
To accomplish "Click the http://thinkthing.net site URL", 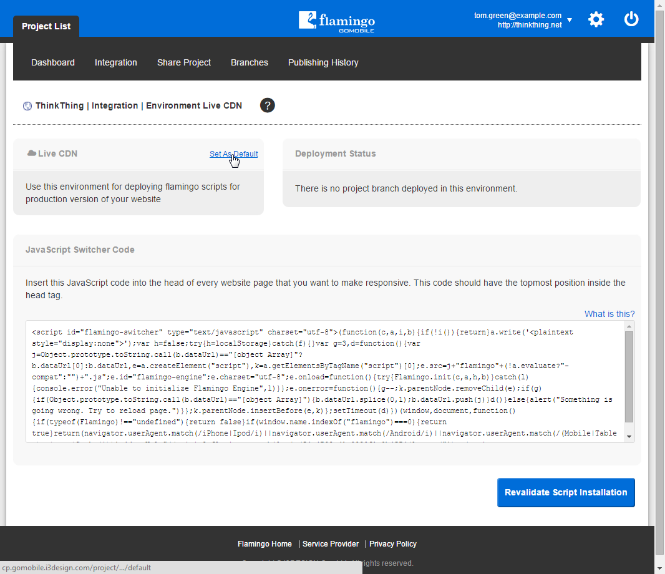I will pos(530,24).
